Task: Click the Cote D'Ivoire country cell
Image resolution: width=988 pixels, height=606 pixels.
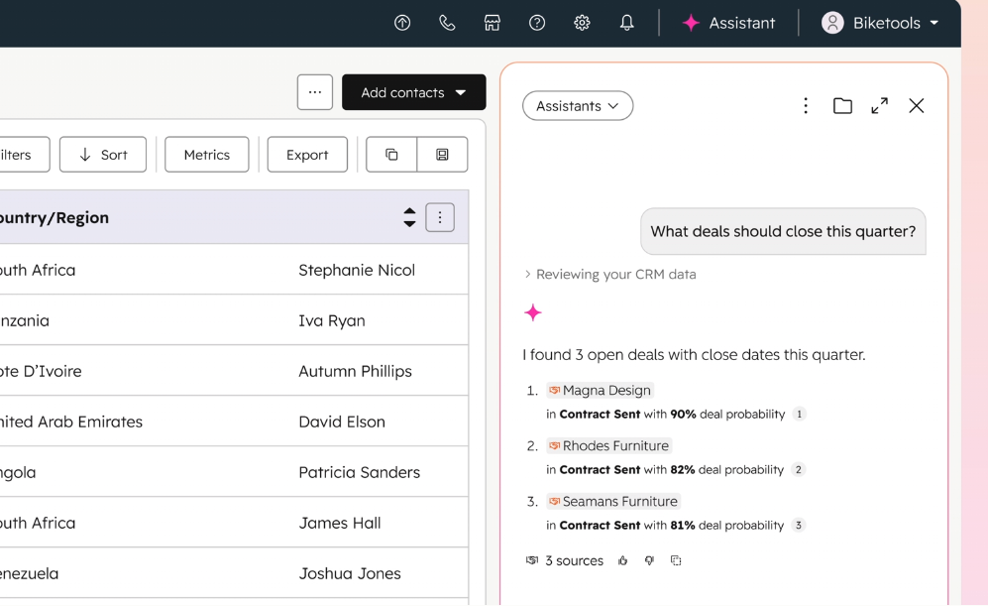Action: pyautogui.click(x=41, y=371)
